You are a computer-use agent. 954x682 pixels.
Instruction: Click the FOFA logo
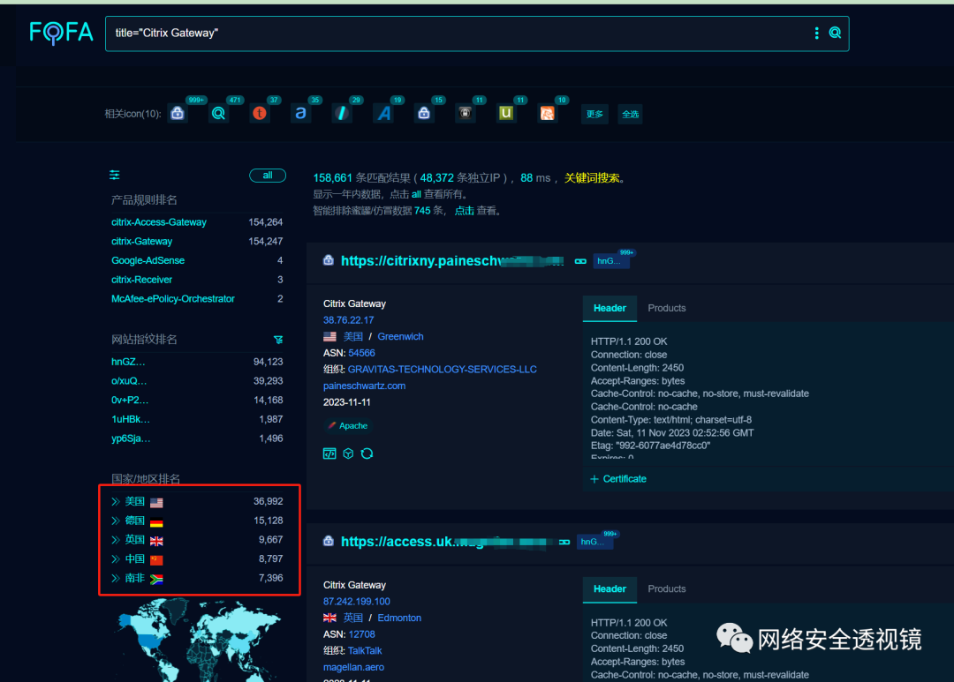coord(62,33)
